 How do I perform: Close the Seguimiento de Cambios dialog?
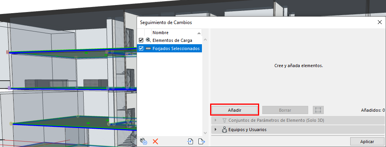[x=380, y=22]
